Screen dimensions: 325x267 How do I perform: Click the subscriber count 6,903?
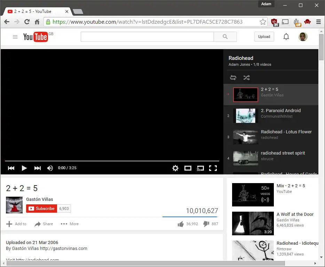[x=64, y=209]
